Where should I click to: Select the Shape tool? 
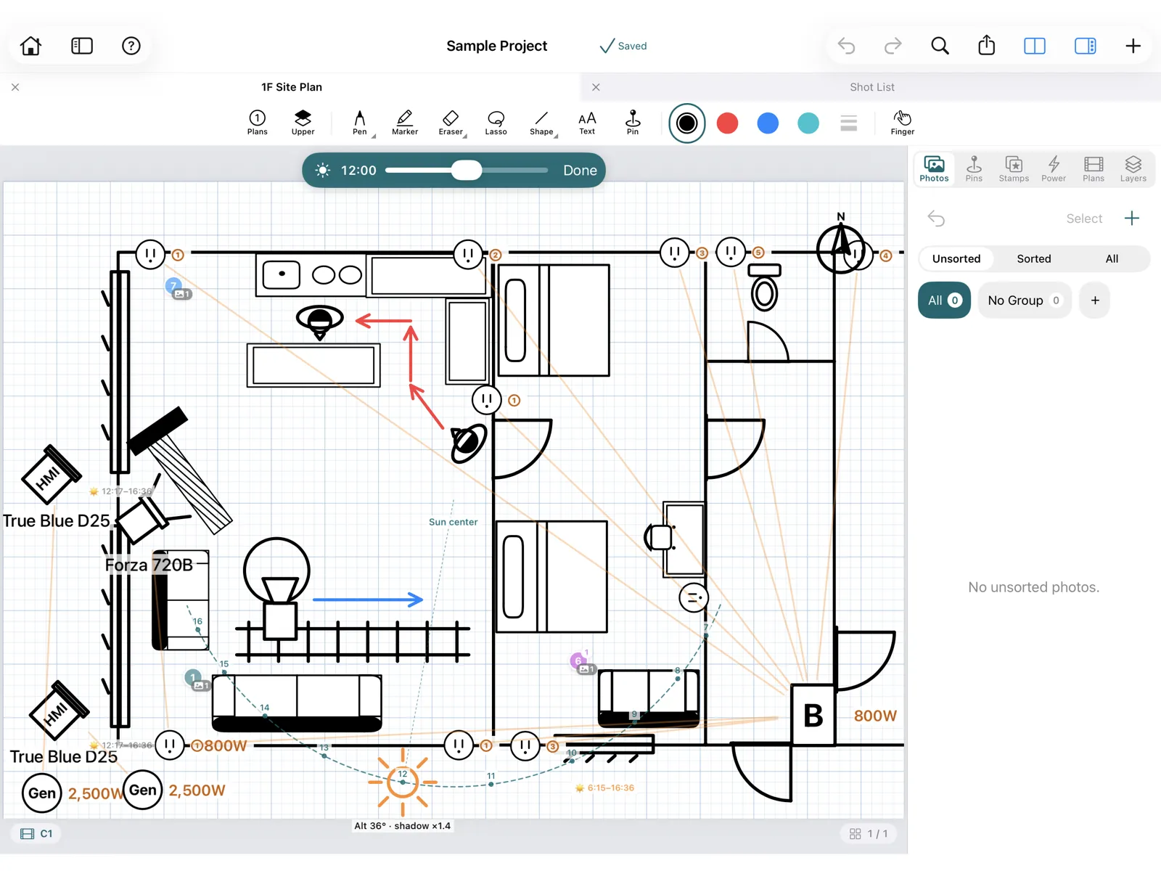point(541,122)
